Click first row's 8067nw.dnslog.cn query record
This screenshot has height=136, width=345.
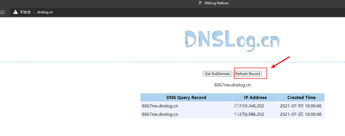160,106
